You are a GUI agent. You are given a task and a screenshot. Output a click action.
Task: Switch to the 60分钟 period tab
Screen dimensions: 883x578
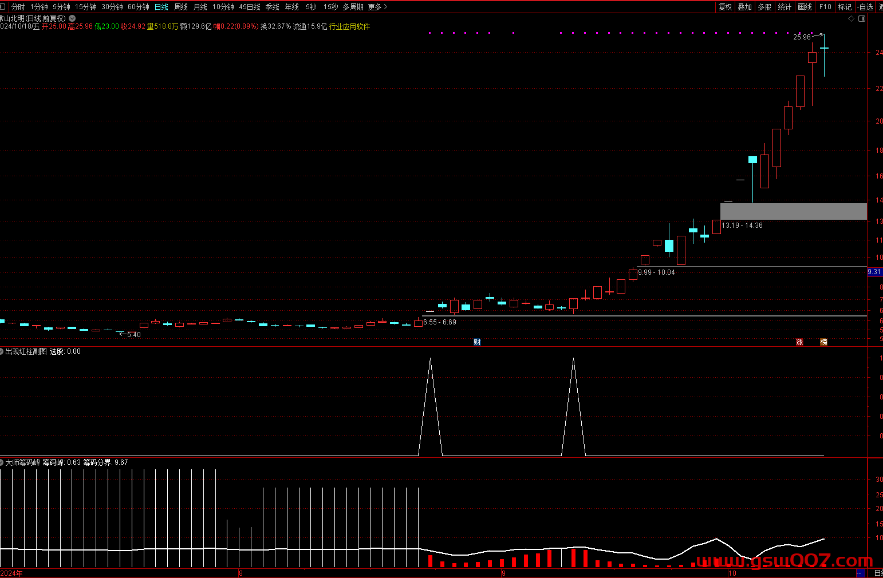[x=138, y=7]
